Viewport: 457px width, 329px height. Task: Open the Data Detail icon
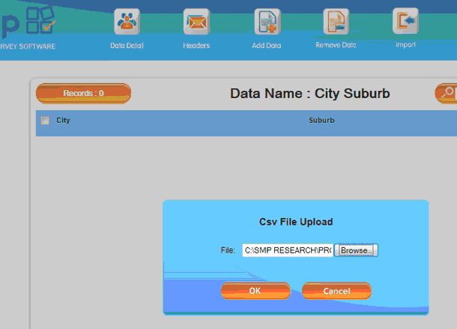(x=127, y=22)
